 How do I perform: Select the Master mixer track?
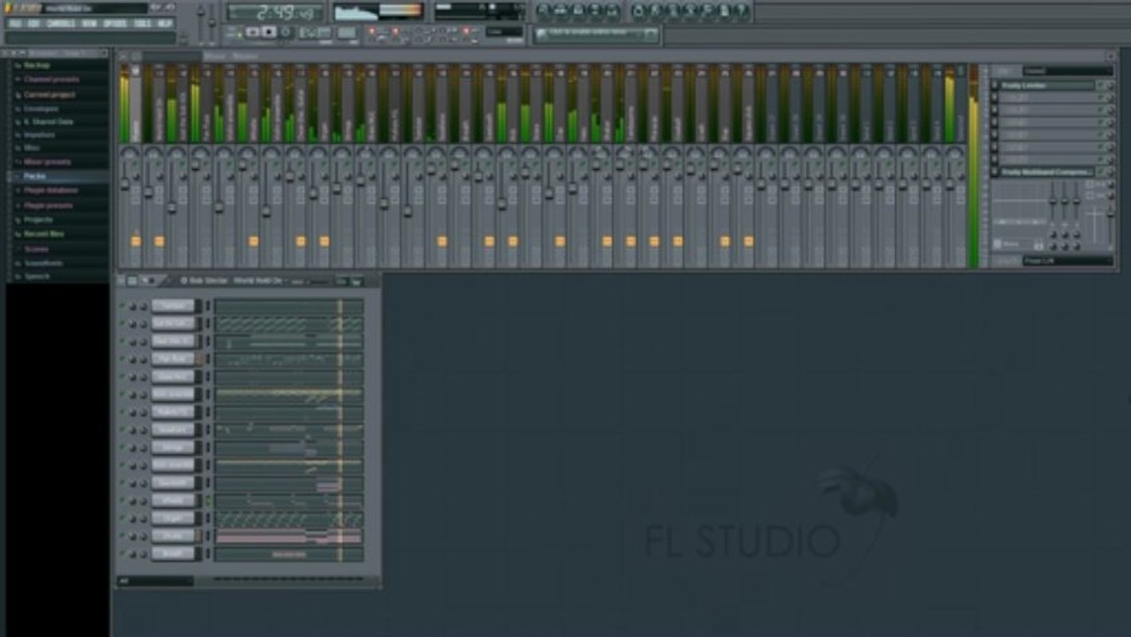(136, 104)
